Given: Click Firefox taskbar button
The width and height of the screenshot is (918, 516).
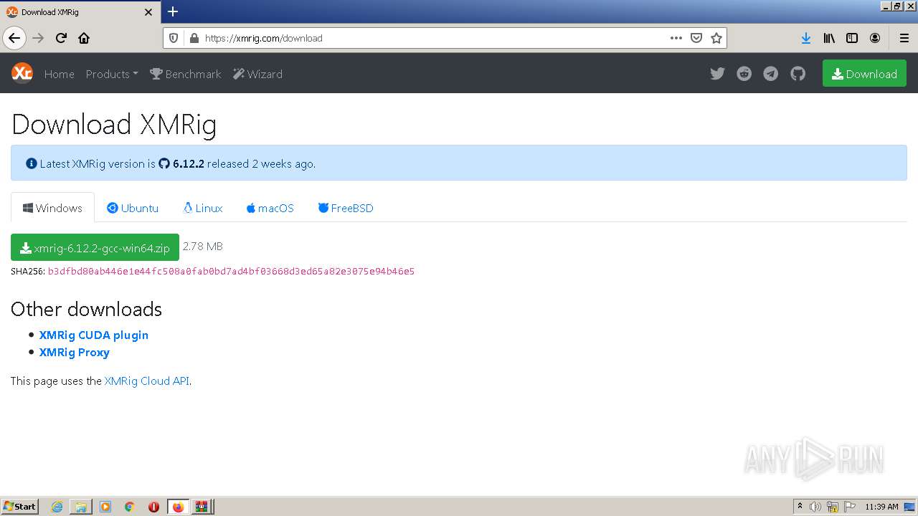Looking at the screenshot, I should tap(178, 507).
